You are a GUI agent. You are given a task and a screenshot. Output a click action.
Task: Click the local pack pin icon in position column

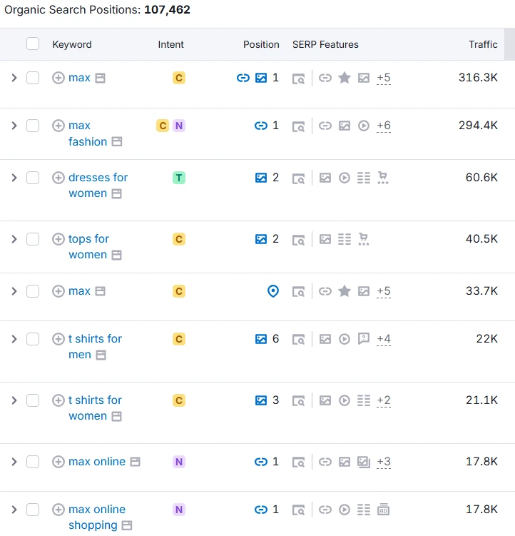[x=272, y=291]
